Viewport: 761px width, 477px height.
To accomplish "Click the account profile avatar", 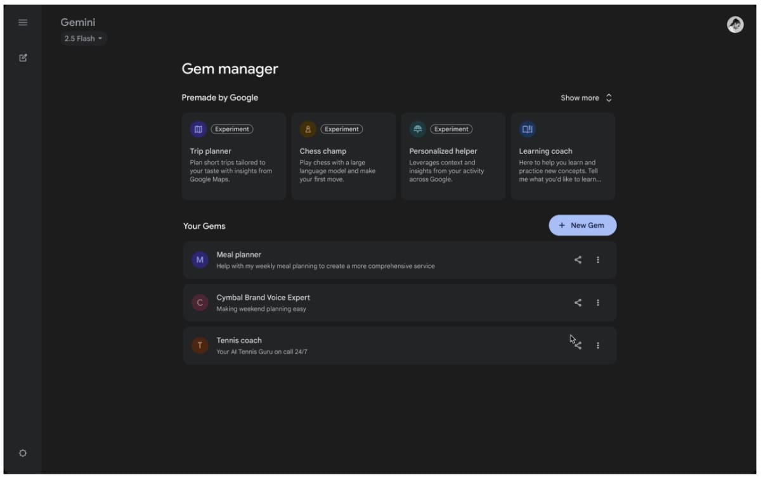I will point(735,25).
